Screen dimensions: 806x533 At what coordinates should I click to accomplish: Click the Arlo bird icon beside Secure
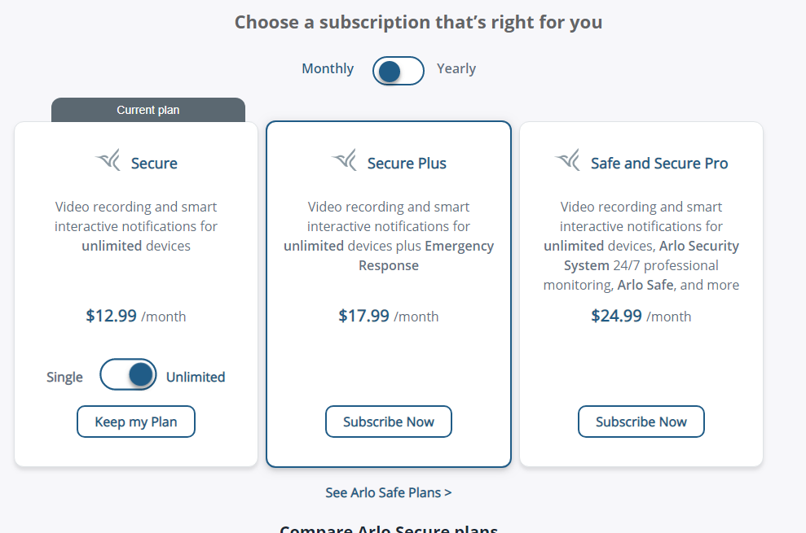pyautogui.click(x=108, y=159)
